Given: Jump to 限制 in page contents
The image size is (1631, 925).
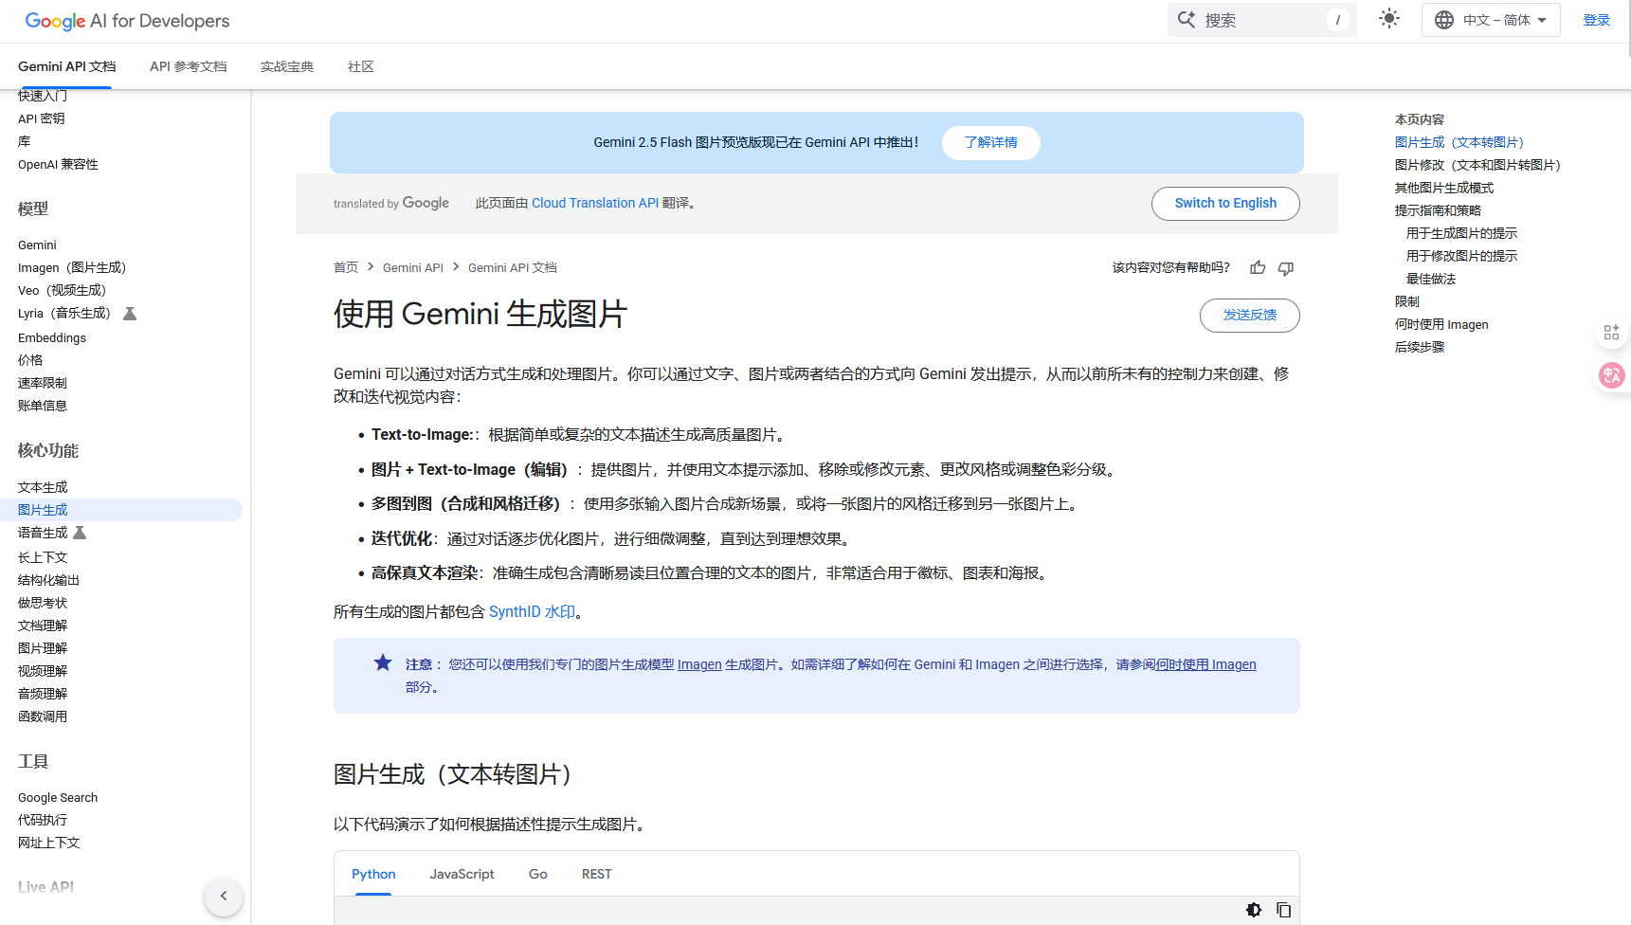Looking at the screenshot, I should click(x=1407, y=301).
